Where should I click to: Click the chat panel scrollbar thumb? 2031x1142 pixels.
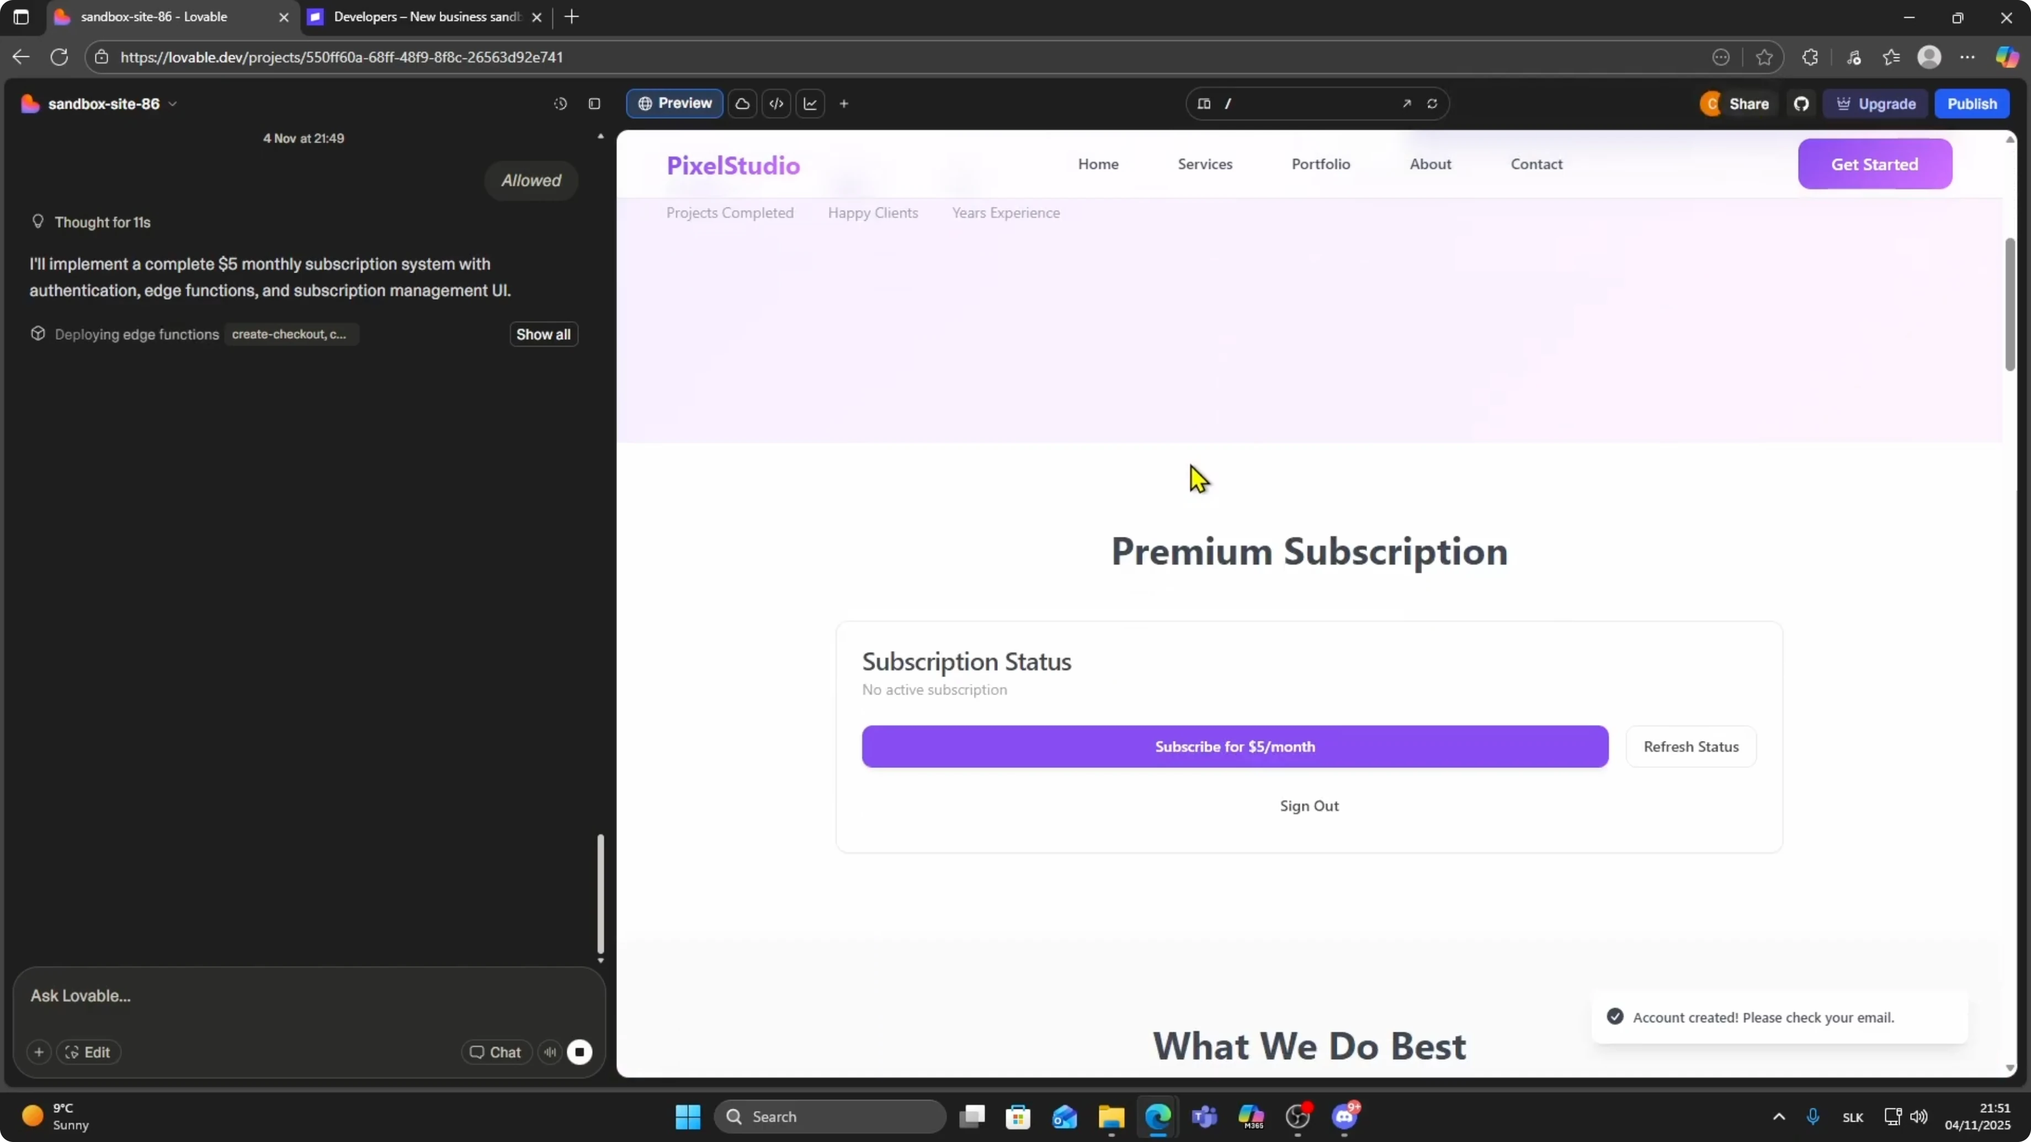pyautogui.click(x=601, y=894)
